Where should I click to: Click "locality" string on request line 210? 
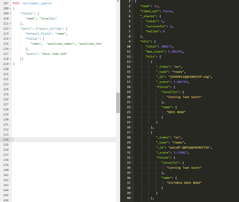(x=48, y=18)
